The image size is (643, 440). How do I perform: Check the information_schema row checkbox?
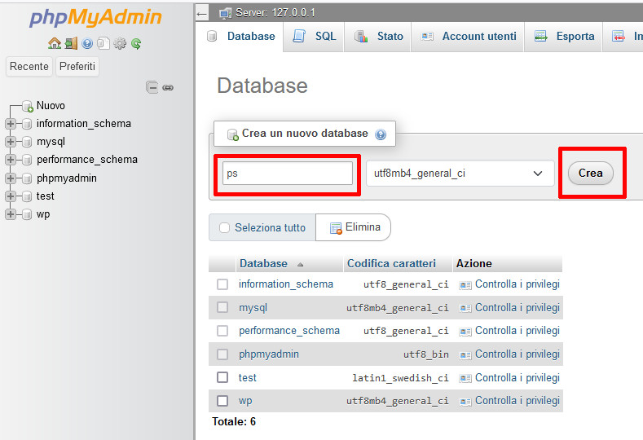click(x=222, y=284)
